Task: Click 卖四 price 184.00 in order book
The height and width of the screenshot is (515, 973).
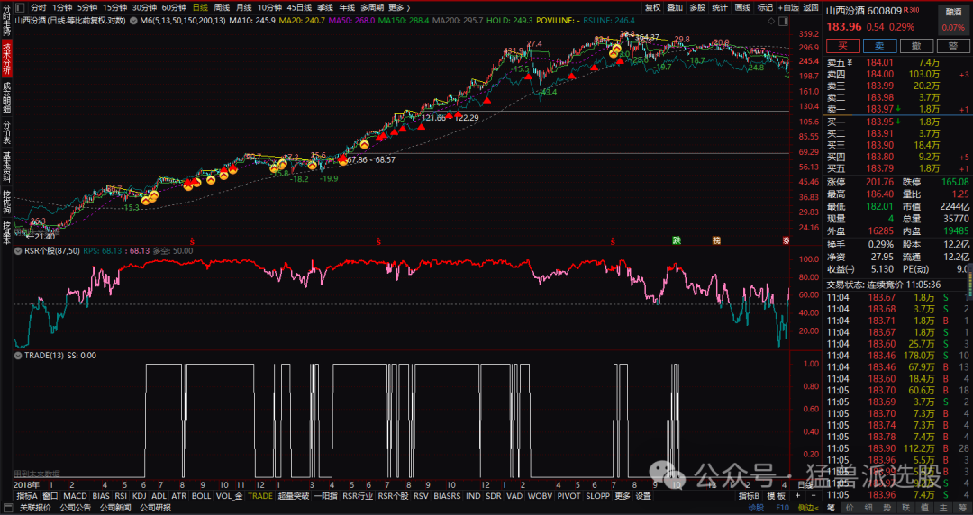Action: [x=880, y=74]
